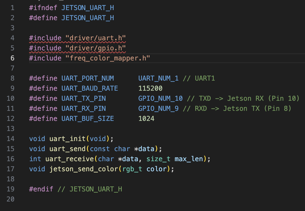Open the "driver/gpio.h" include path
Image resolution: width=305 pixels, height=211 pixels.
coord(95,48)
